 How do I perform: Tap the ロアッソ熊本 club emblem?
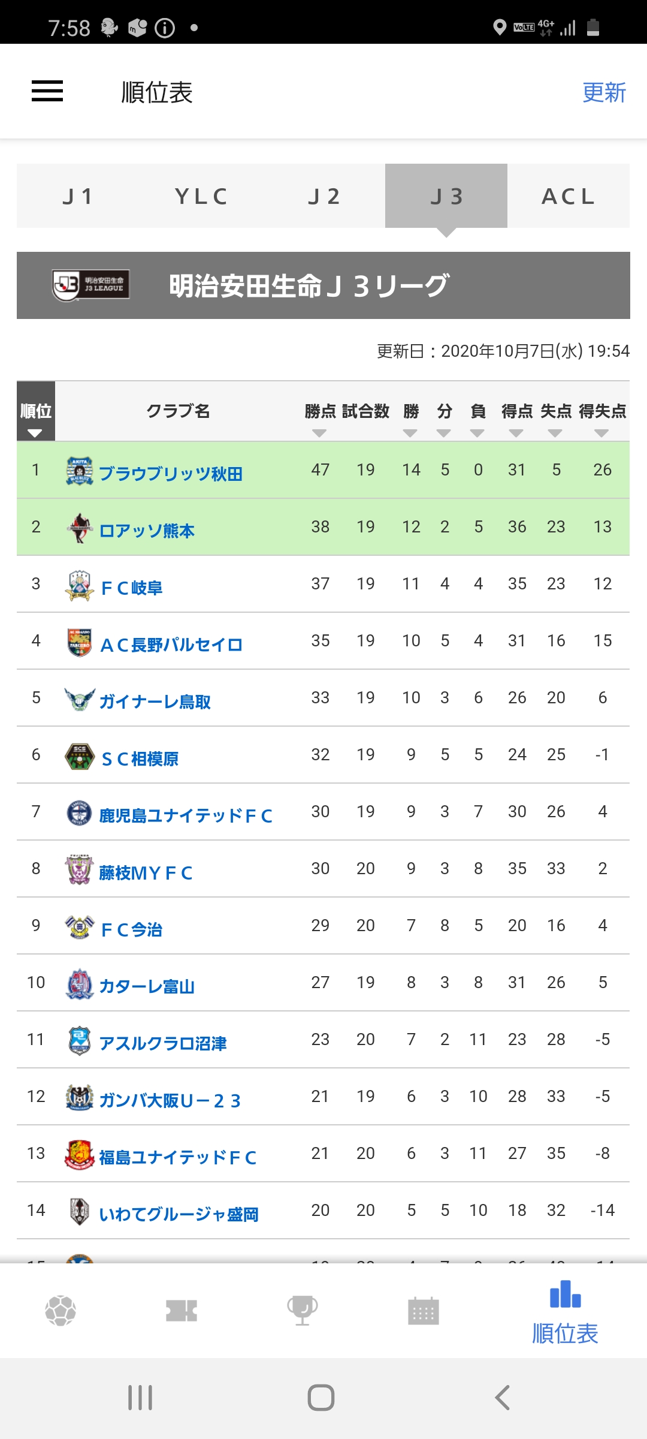pyautogui.click(x=80, y=528)
